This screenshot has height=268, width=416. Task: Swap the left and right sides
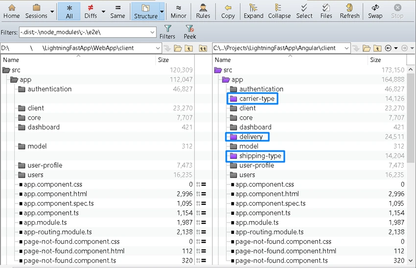click(x=375, y=11)
